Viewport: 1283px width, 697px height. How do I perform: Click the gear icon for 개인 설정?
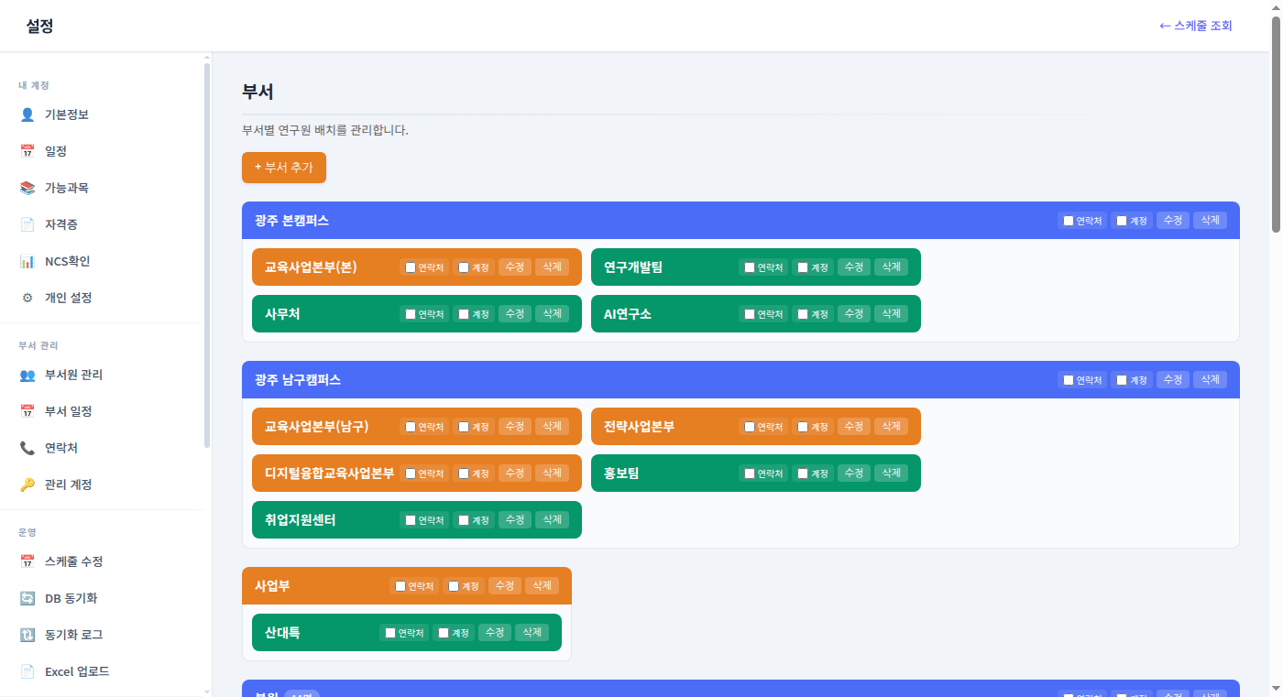tap(27, 298)
